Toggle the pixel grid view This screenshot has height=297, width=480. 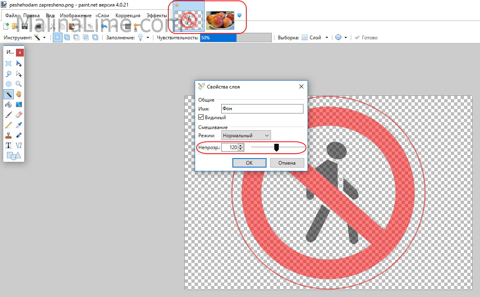click(x=128, y=27)
